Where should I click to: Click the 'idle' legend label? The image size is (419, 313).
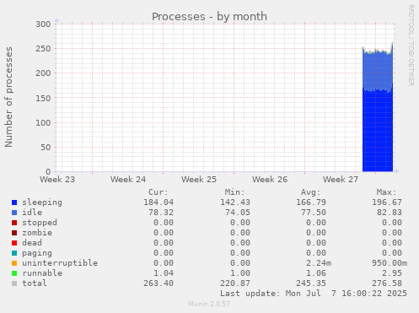pos(32,213)
